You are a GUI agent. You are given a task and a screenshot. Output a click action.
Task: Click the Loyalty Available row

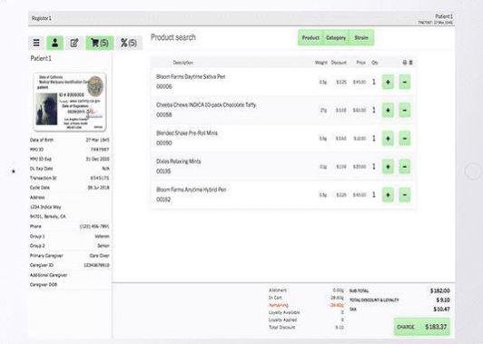[306, 312]
